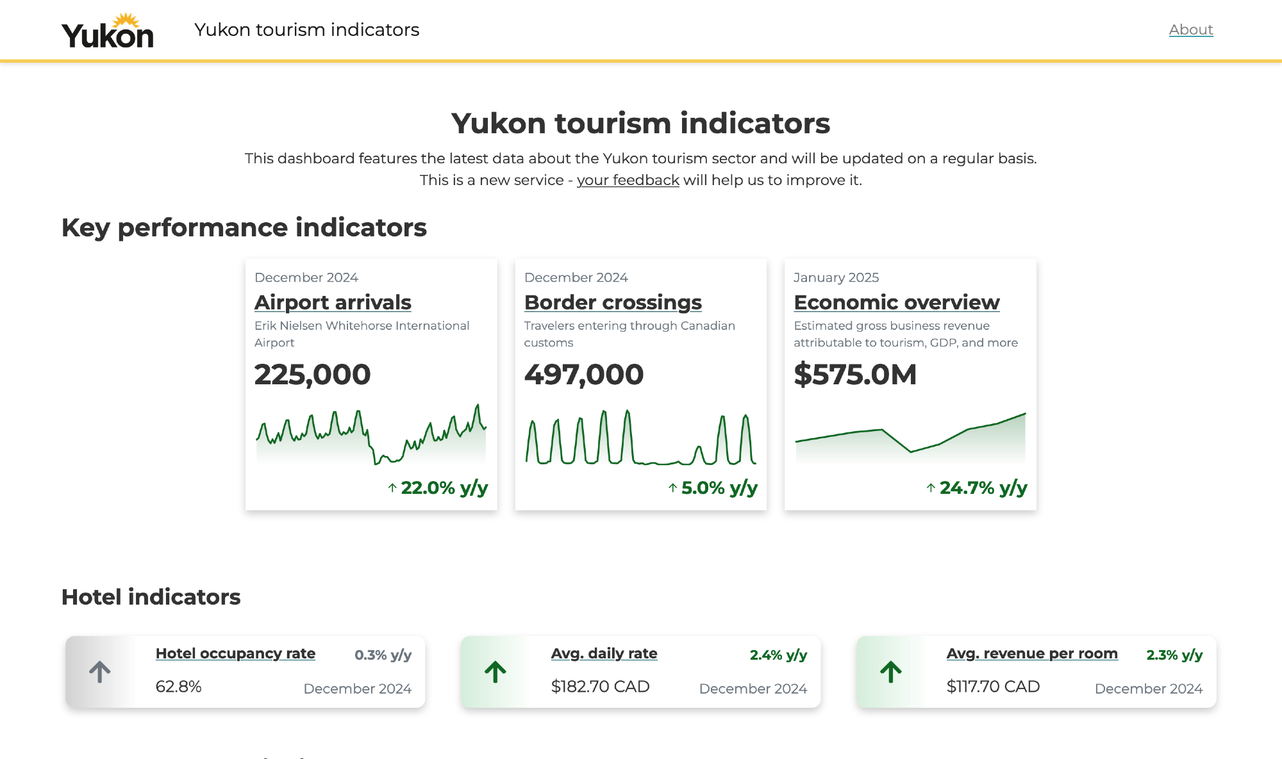
Task: Click the Border crossings sparkline chart
Action: pos(641,439)
